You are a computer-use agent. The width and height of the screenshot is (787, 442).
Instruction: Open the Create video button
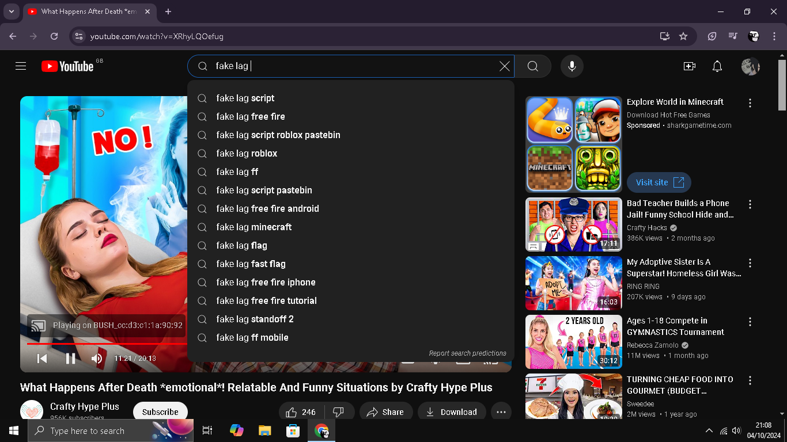pos(690,66)
